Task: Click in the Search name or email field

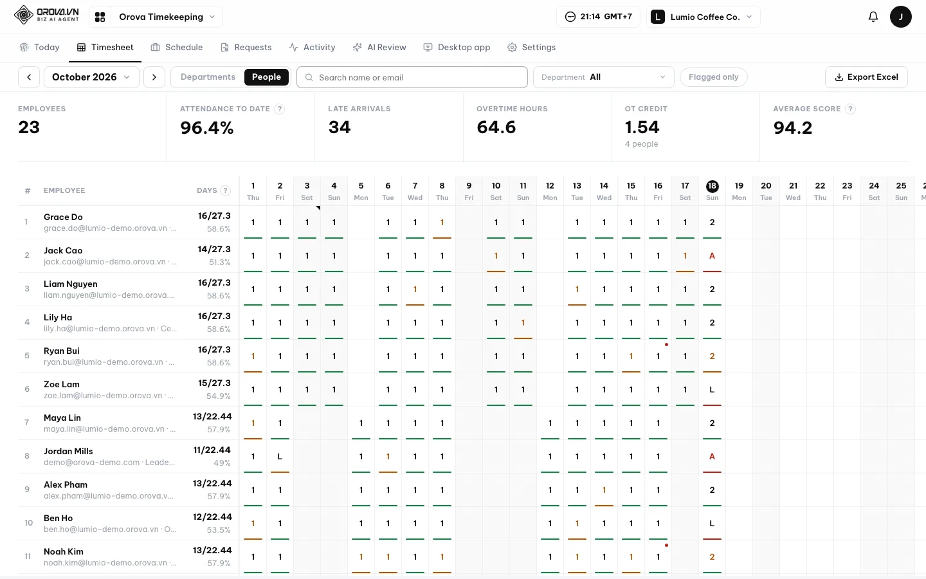Action: click(x=412, y=77)
